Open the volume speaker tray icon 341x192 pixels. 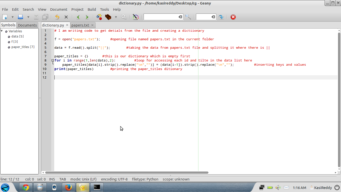point(278,187)
